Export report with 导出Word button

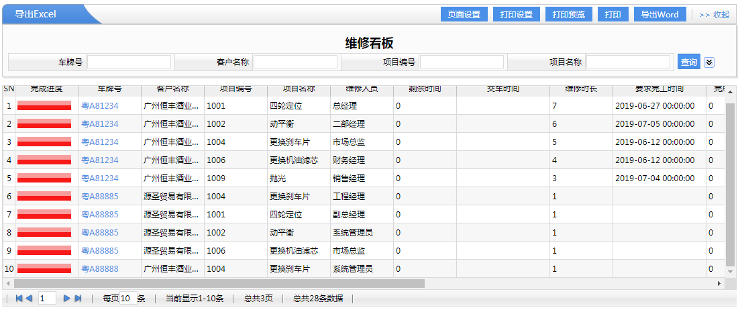click(660, 14)
